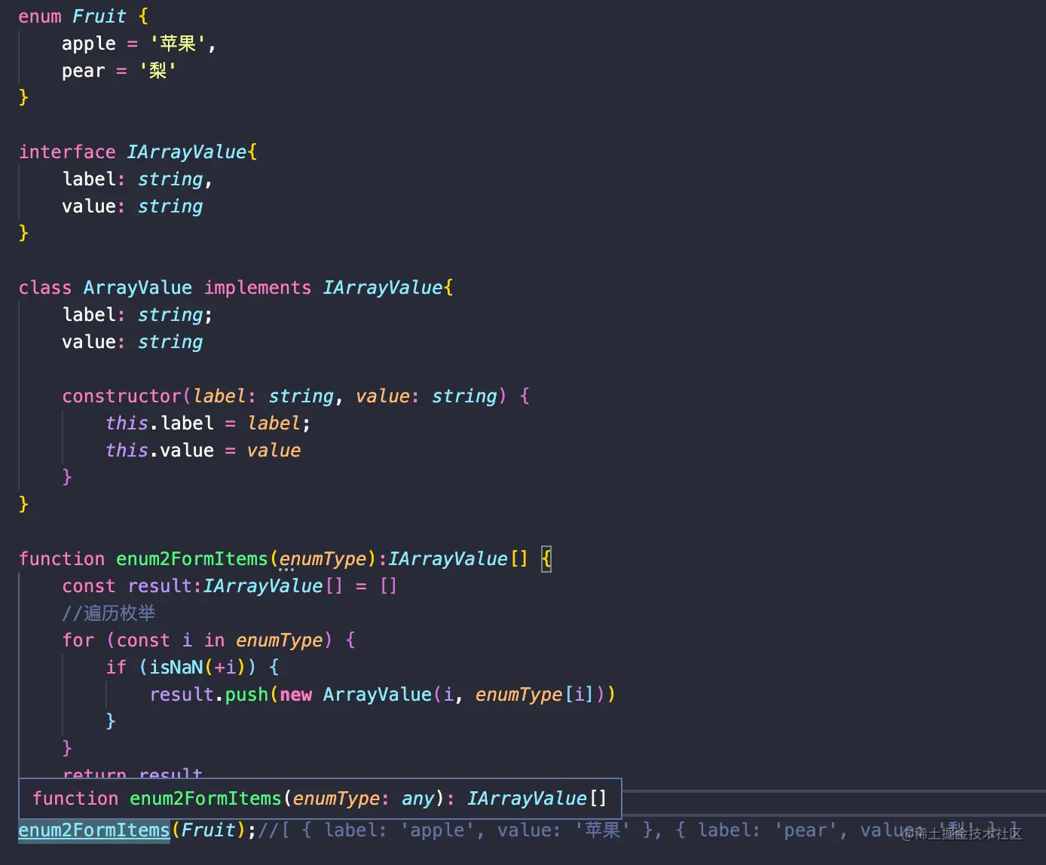This screenshot has width=1046, height=865.
Task: Click the '苹果' string assigned to apple
Action: pyautogui.click(x=178, y=44)
